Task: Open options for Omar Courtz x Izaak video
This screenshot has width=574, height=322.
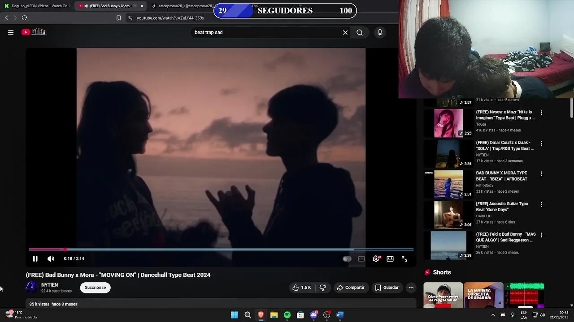Action: (x=541, y=144)
